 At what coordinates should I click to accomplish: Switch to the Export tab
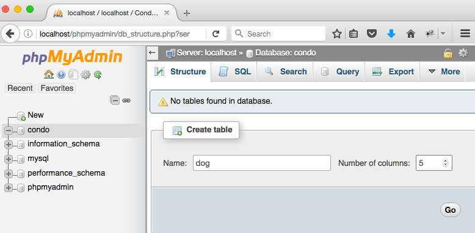point(393,72)
